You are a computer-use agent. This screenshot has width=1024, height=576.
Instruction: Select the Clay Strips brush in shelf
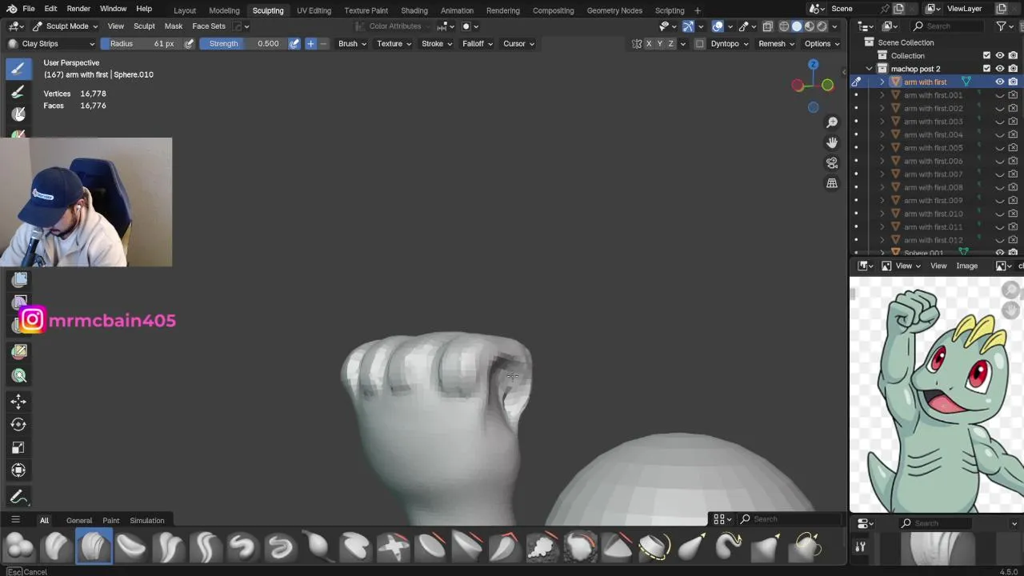[94, 547]
